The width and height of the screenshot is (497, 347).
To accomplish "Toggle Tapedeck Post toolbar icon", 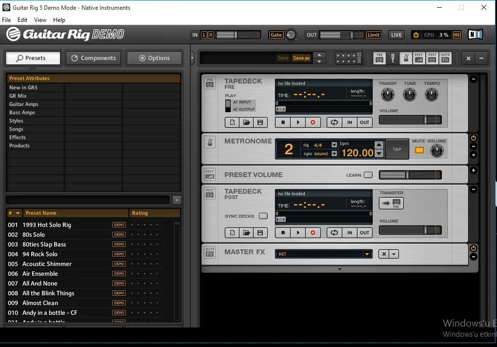I will coord(432,58).
